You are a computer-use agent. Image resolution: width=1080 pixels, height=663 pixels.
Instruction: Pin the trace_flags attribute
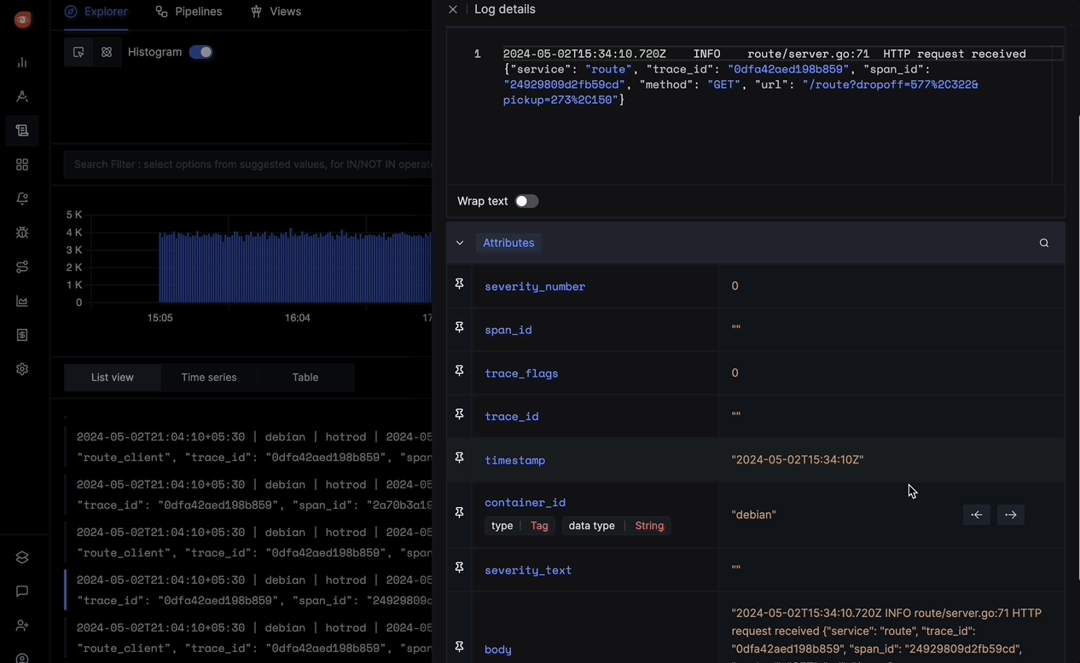coord(460,371)
